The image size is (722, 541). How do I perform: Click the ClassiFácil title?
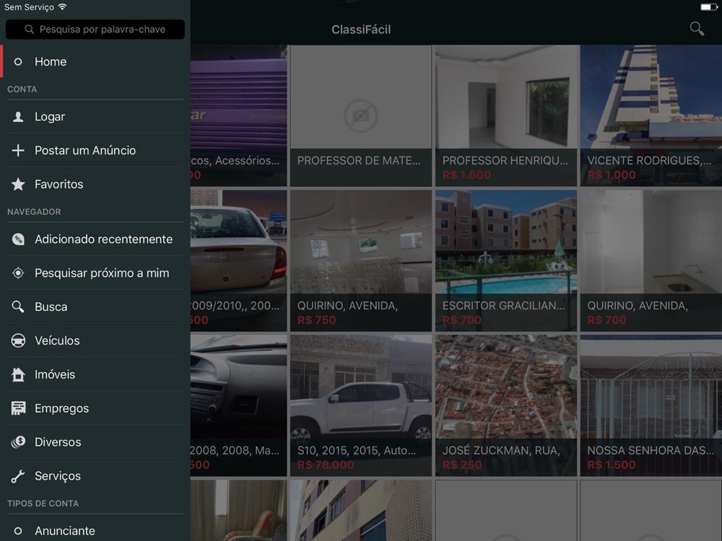(361, 30)
